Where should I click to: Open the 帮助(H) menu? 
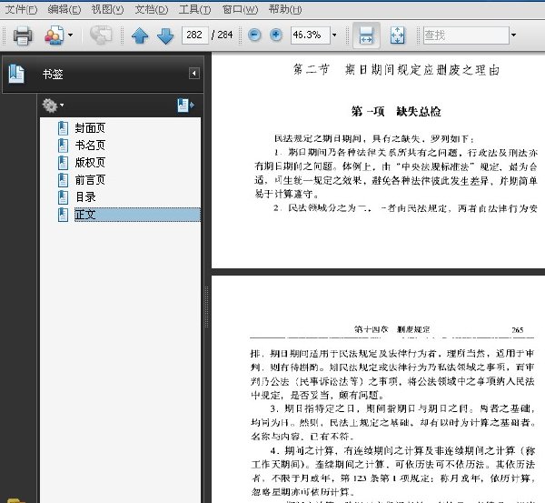point(285,9)
